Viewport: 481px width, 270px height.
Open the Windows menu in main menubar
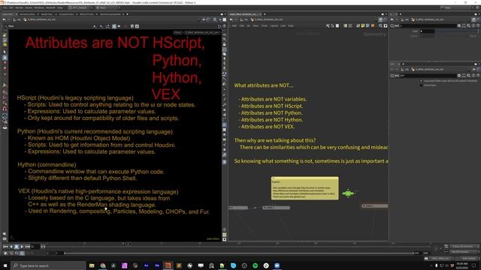39,7
